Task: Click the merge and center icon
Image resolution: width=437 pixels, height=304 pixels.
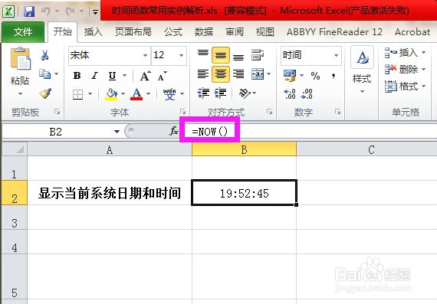Action: pos(258,74)
